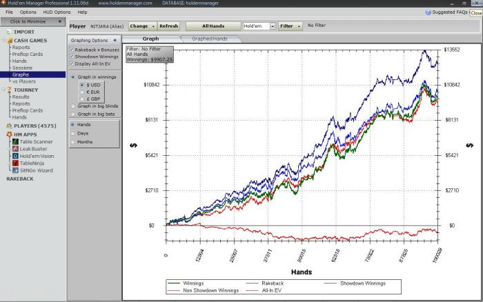Toggle Rakeback + Bonuses checkbox
Screen dimensions: 483x302
(72, 50)
